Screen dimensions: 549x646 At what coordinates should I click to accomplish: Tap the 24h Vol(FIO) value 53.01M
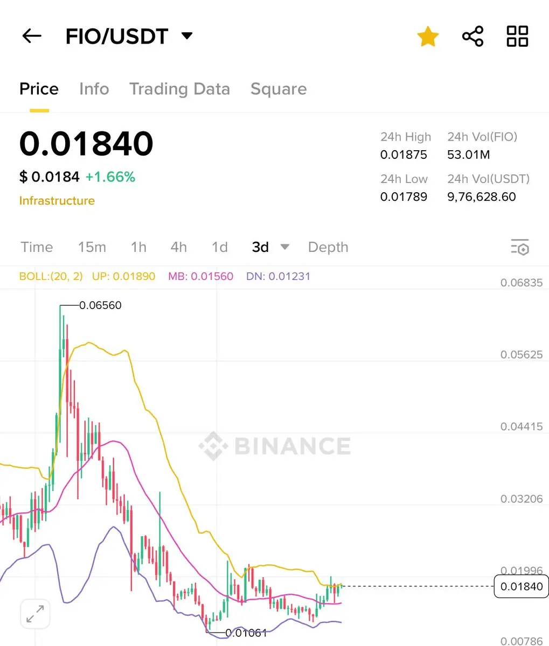(469, 155)
